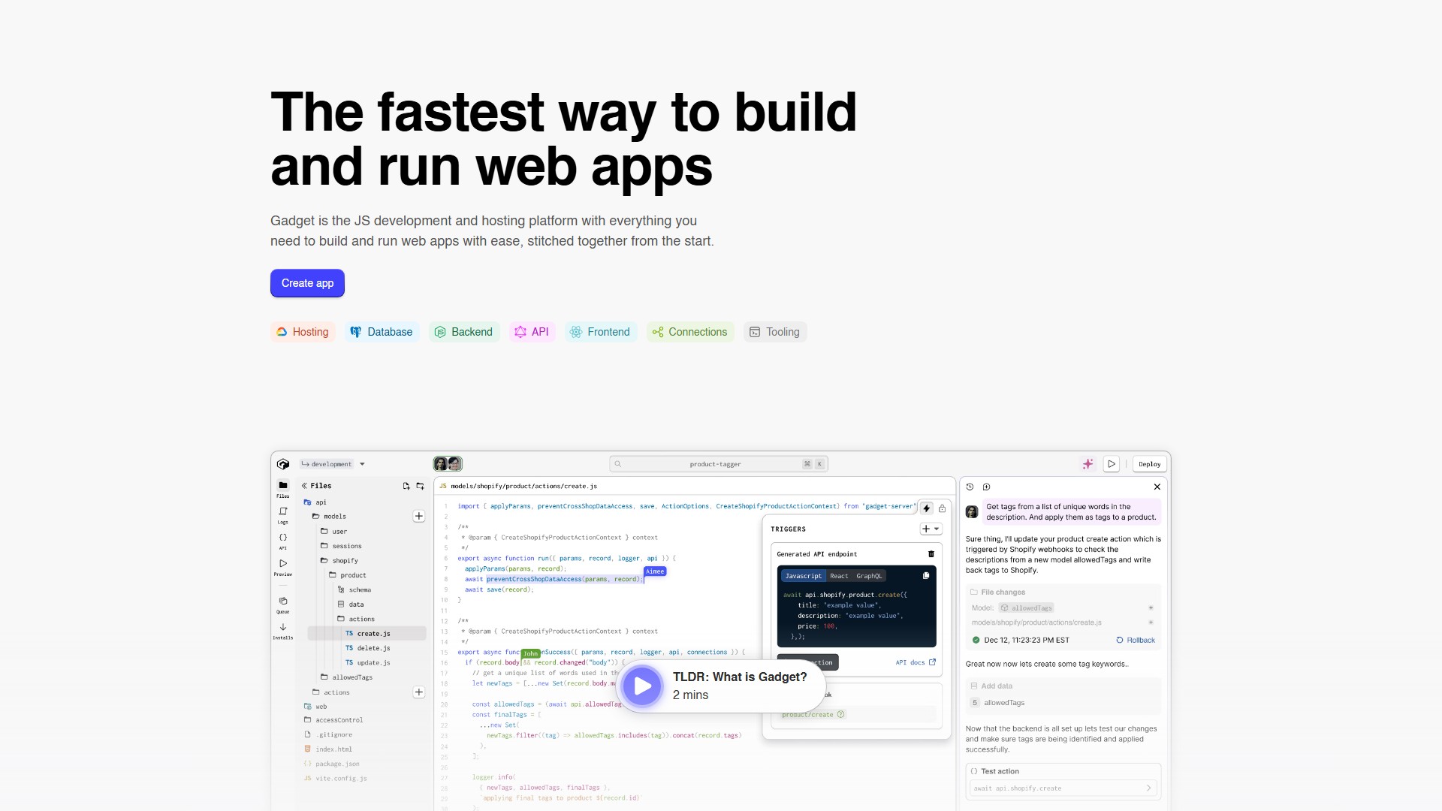Switch to the GraphQL tab in the endpoint snippet

pos(870,575)
